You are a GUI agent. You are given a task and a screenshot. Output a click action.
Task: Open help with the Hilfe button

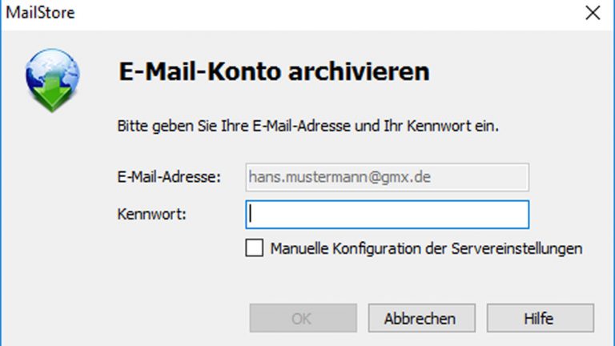[x=541, y=318]
